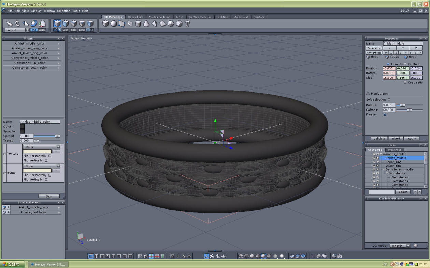Click the BETW selection button
Screen dimensions: 430x268
pyautogui.click(x=82, y=30)
